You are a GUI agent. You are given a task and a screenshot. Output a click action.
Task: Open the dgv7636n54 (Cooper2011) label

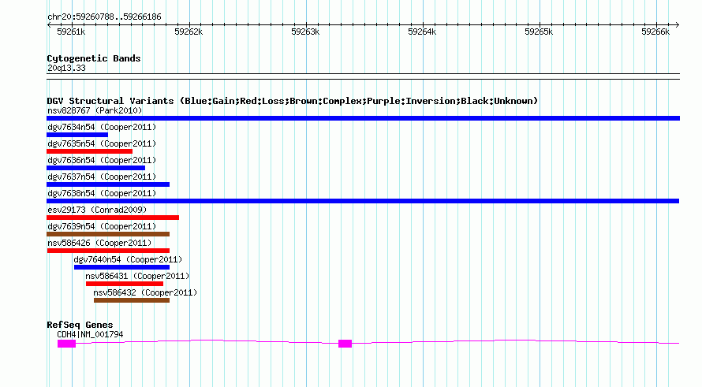[x=102, y=160]
